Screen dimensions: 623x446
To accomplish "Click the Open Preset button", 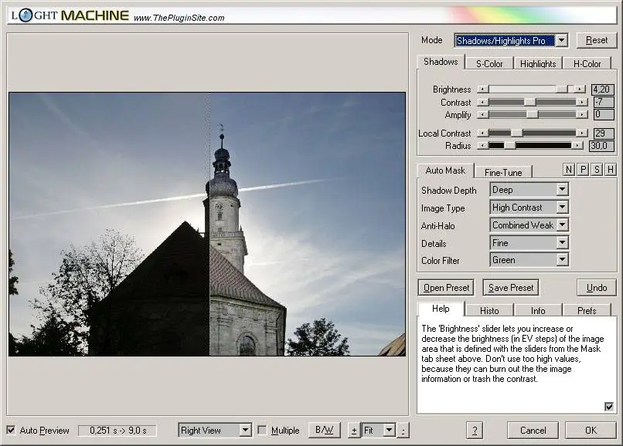I will coord(446,288).
